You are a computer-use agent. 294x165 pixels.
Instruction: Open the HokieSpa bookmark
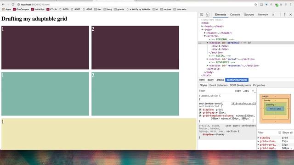(x=38, y=9)
